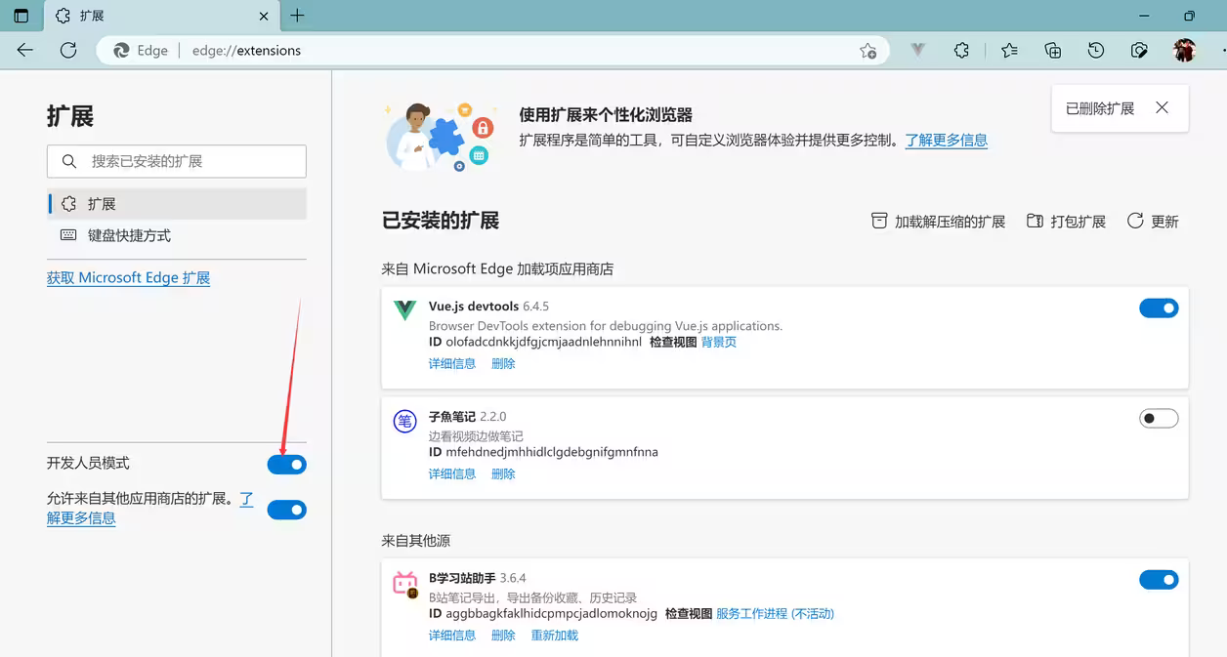Open the Collections icon
Image resolution: width=1227 pixels, height=657 pixels.
pos(1052,51)
